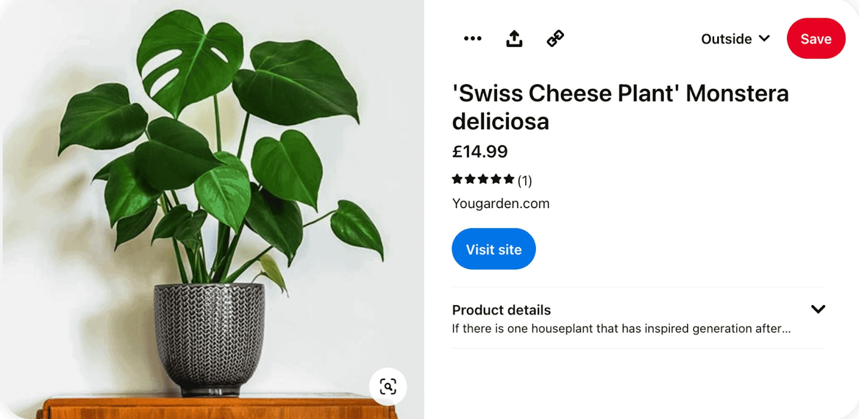Open visual search with the lens icon

(388, 386)
